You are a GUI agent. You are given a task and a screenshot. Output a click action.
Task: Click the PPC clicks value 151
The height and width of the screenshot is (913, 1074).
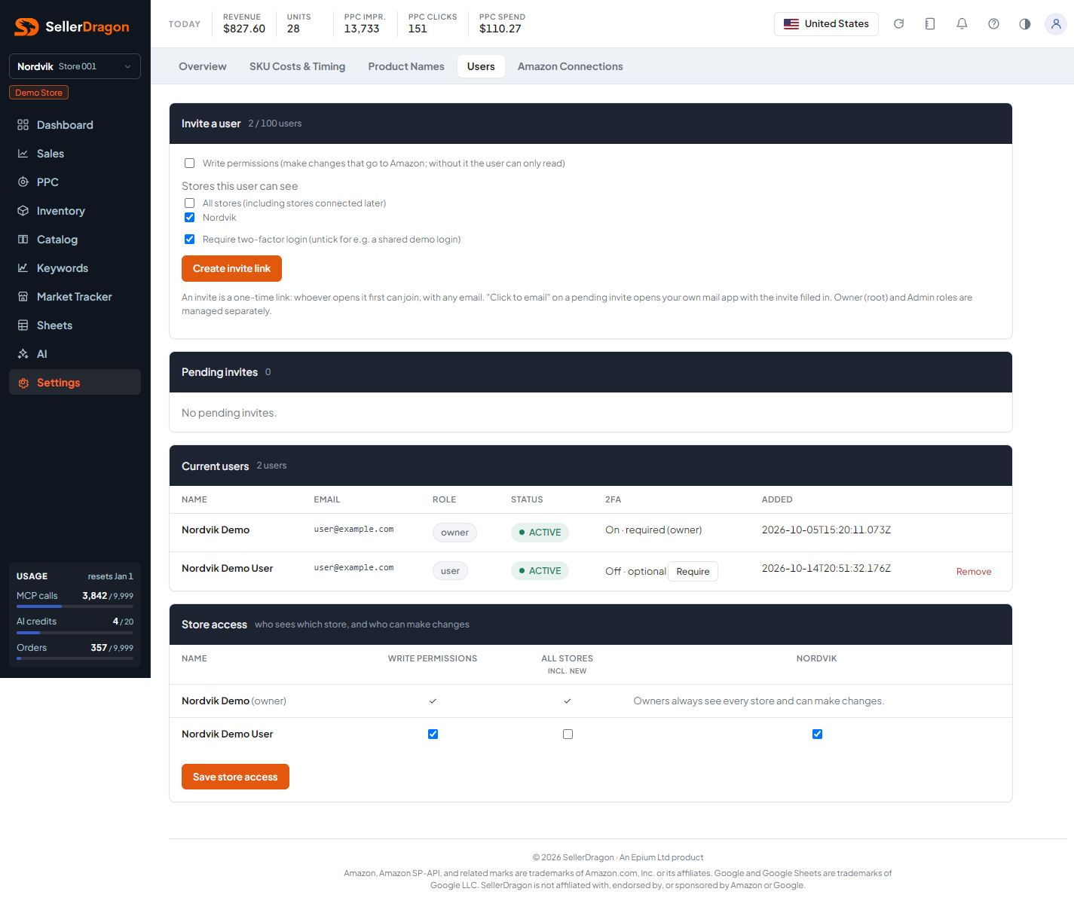[x=418, y=29]
